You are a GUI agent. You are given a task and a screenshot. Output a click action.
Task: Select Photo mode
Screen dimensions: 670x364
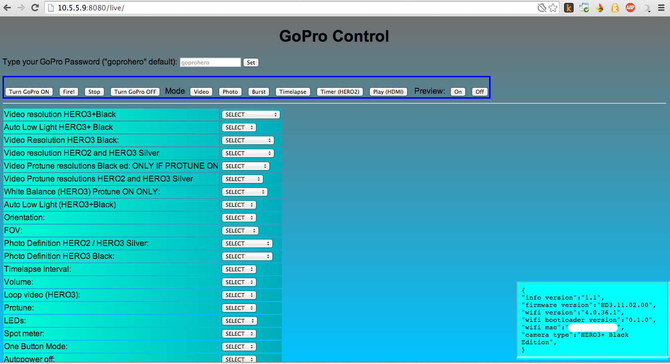(230, 92)
